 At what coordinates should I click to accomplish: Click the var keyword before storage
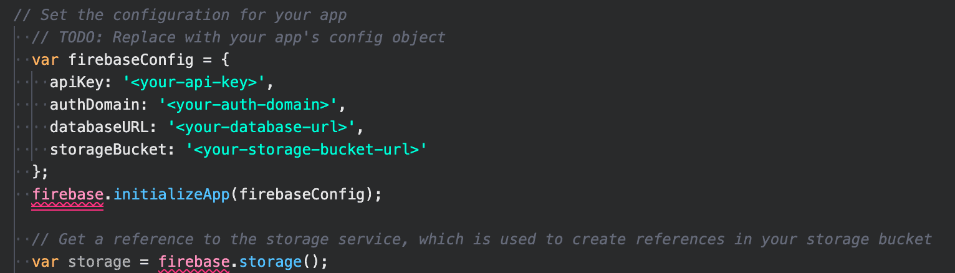pyautogui.click(x=45, y=262)
